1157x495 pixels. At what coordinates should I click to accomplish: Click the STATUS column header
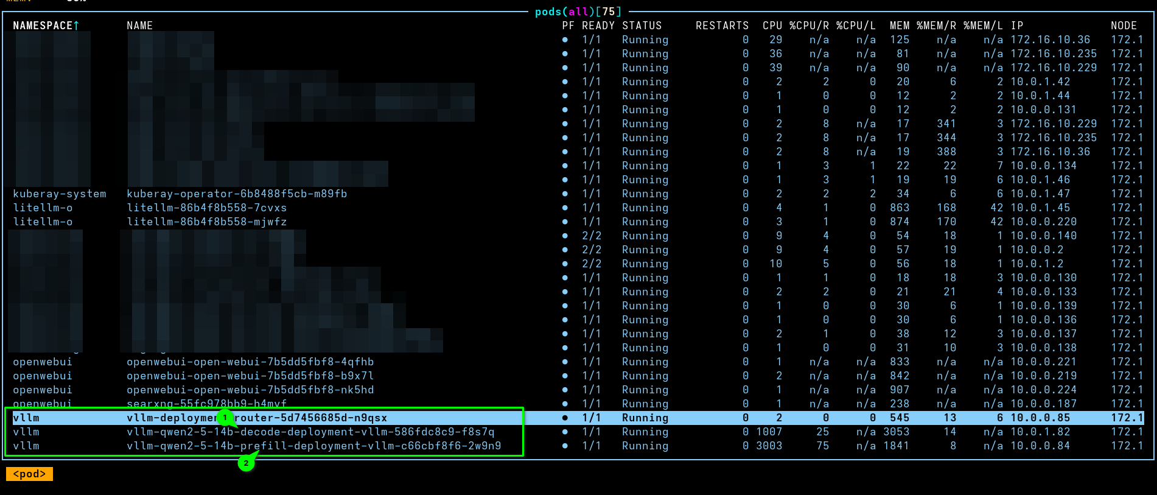641,26
